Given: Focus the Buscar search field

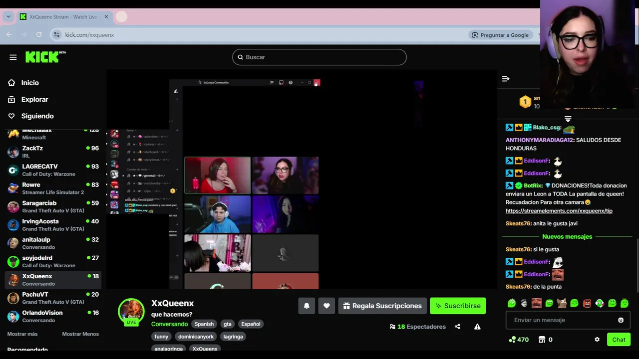Looking at the screenshot, I should (x=319, y=57).
